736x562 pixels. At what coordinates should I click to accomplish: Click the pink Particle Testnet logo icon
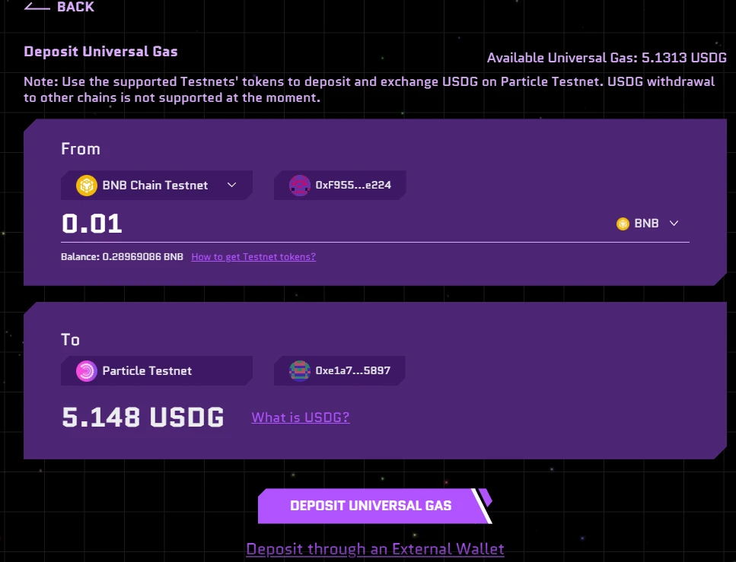pos(87,371)
